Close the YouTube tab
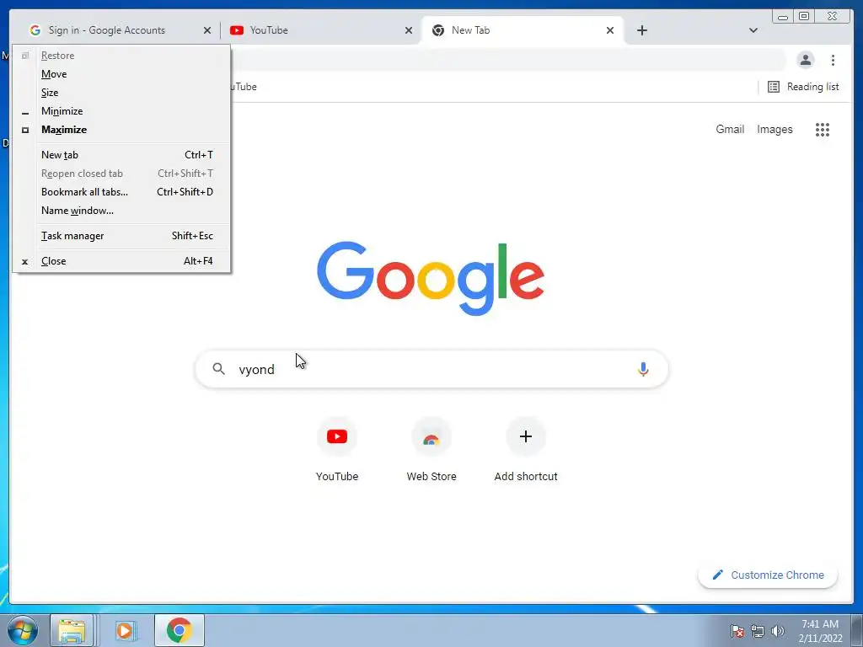Screen dimensions: 863x647 [x=409, y=31]
